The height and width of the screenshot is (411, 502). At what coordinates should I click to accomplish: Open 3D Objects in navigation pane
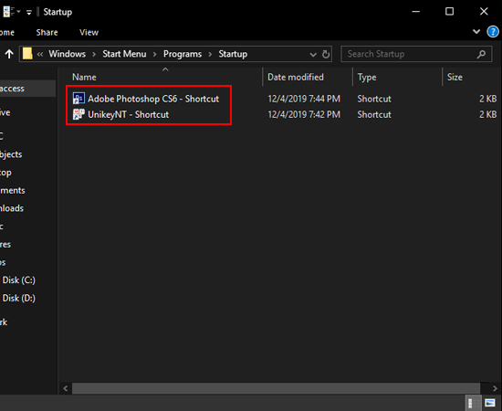(11, 154)
